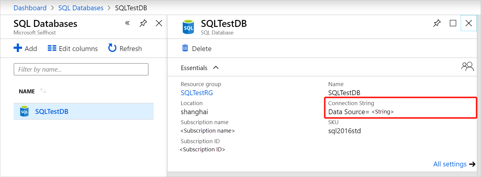
Task: Delete the SQLTestDB database
Action: coord(197,48)
